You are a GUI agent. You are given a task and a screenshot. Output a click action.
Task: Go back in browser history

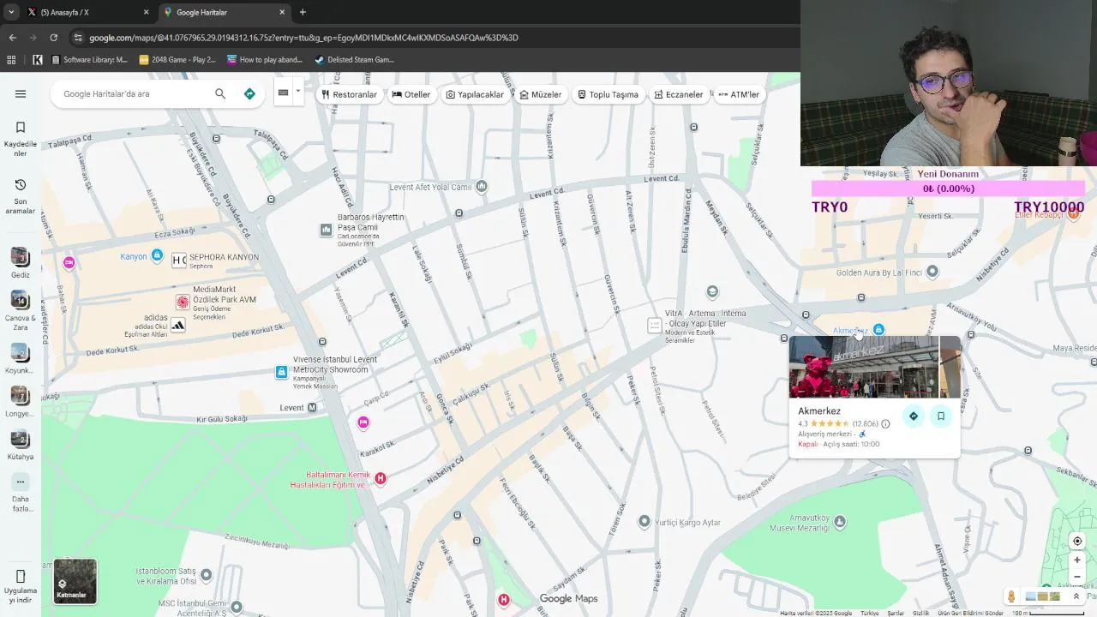[x=12, y=38]
